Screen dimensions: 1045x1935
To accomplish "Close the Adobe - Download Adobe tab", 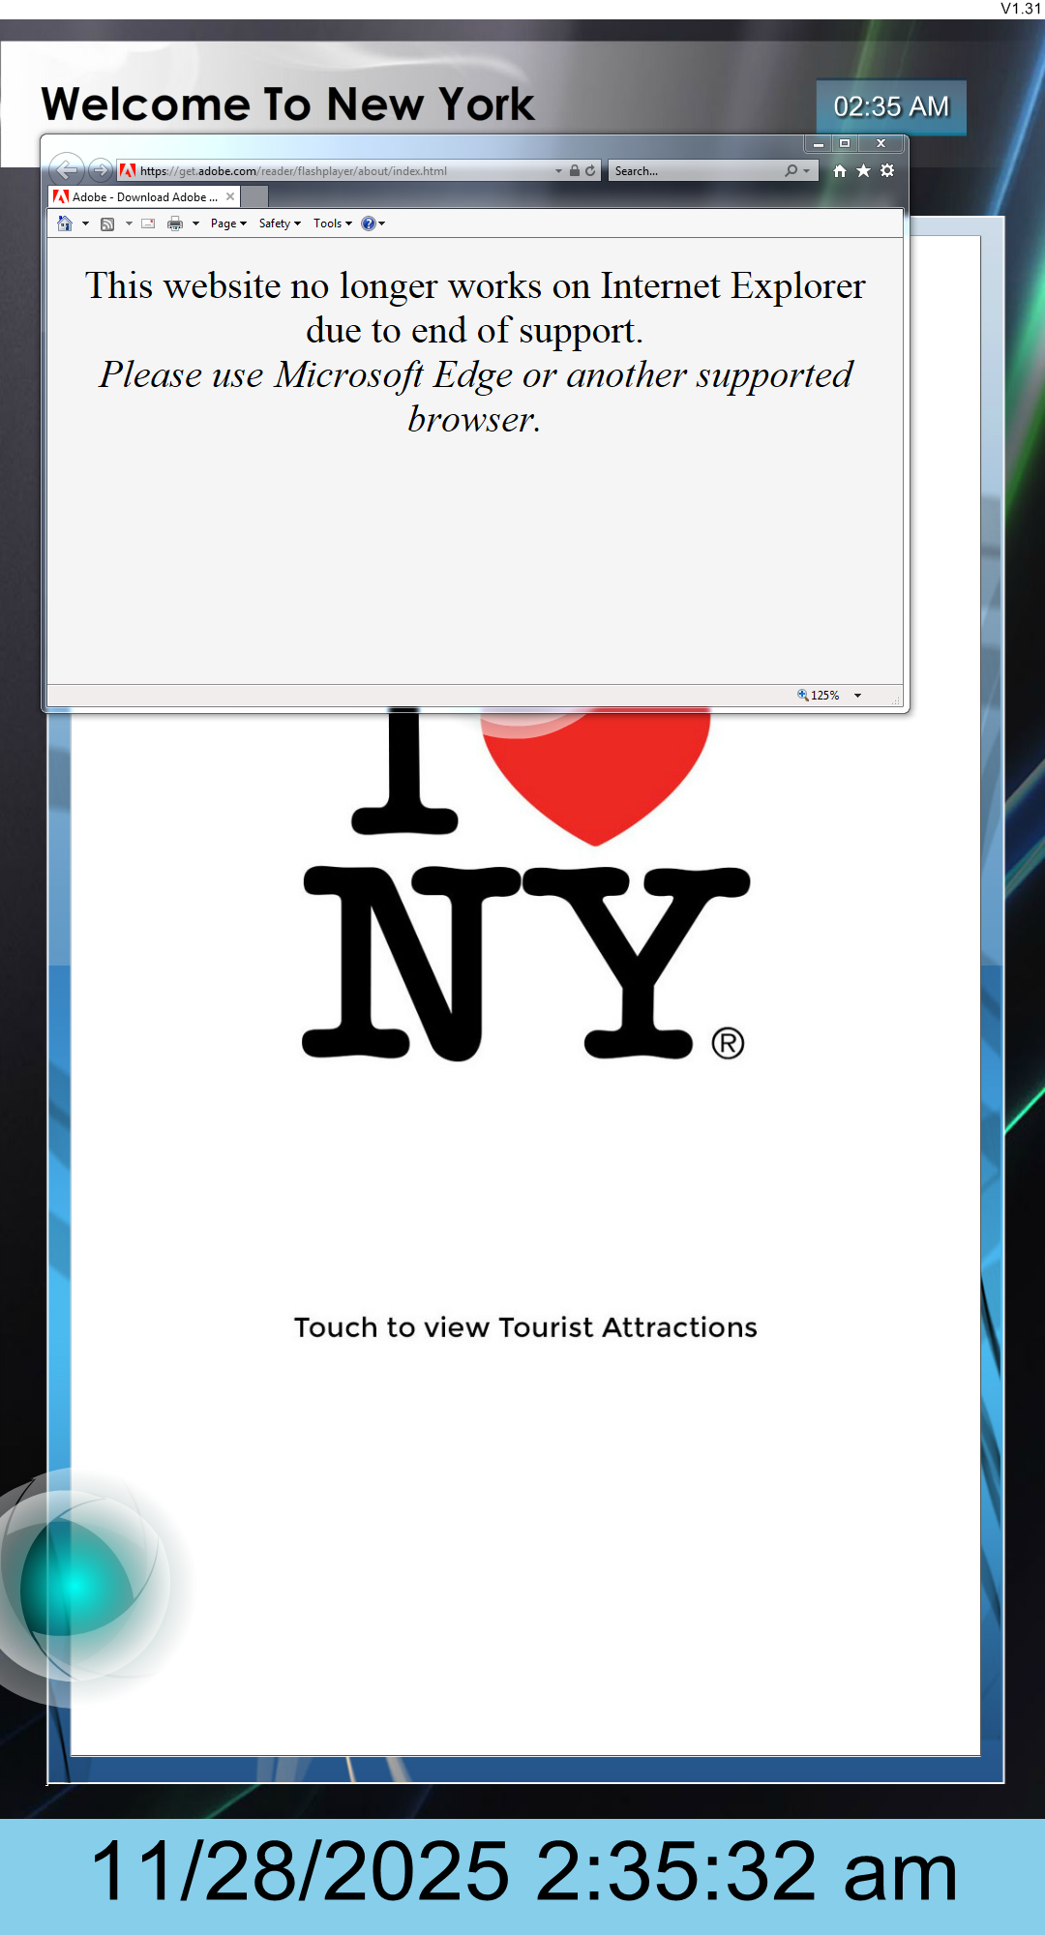I will coord(230,196).
